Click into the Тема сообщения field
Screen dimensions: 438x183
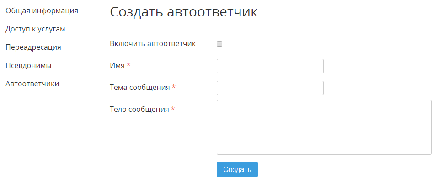pos(270,88)
